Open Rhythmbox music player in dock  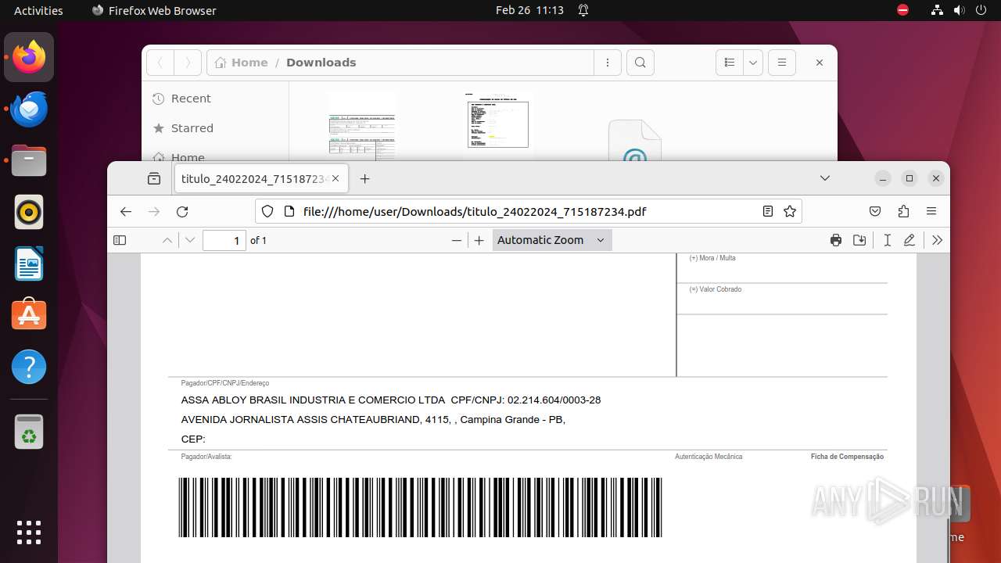pyautogui.click(x=29, y=212)
